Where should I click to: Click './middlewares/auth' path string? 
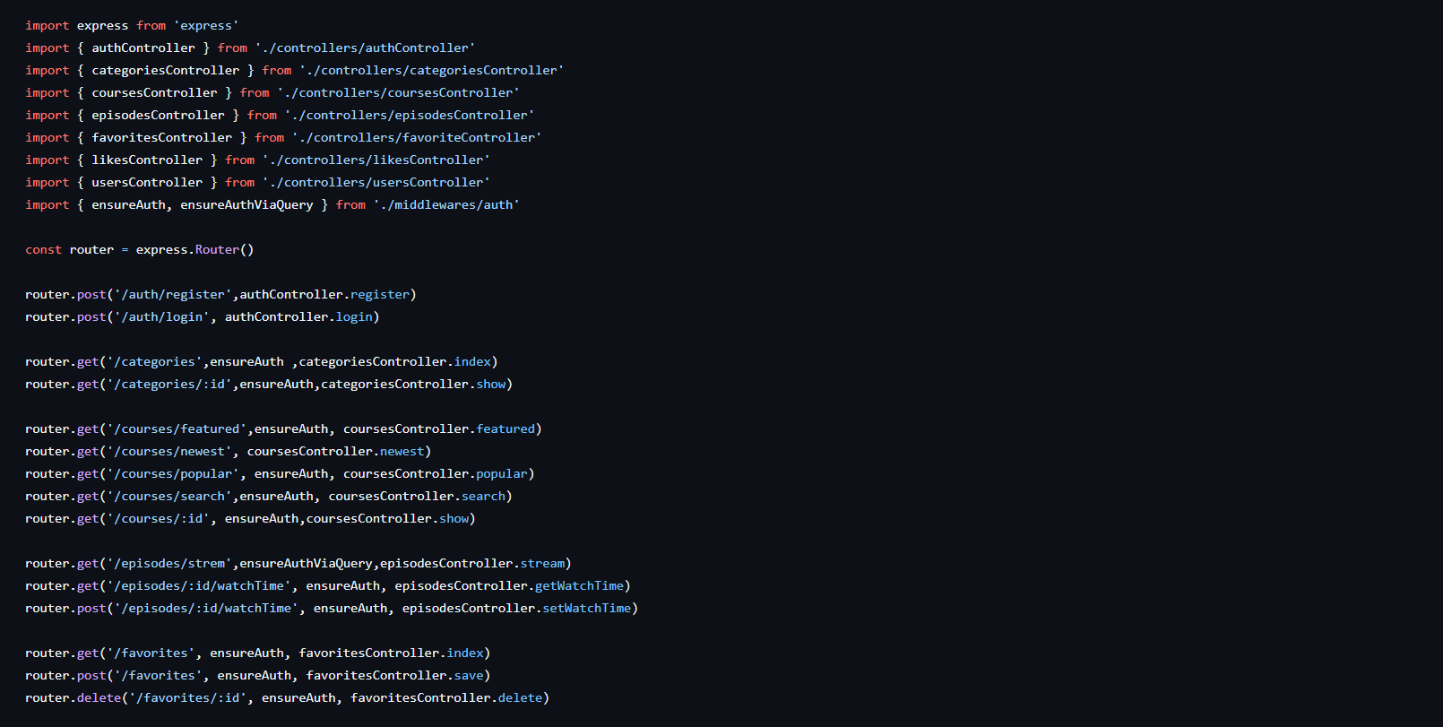pyautogui.click(x=446, y=205)
